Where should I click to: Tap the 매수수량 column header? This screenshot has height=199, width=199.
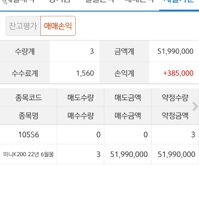coord(81,116)
